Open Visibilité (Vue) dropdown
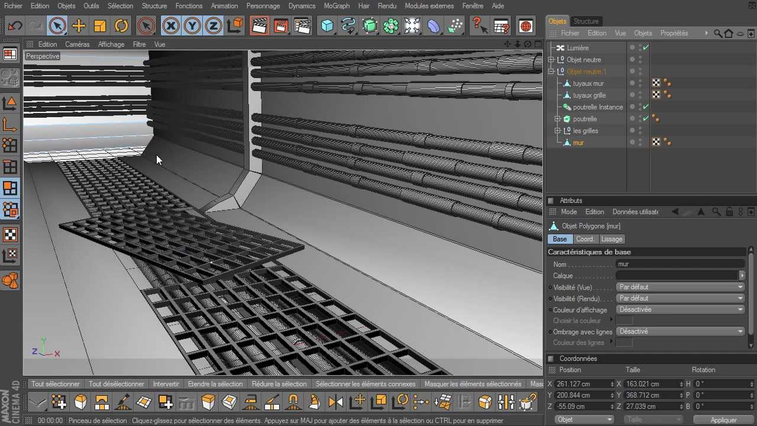This screenshot has height=426, width=757. (x=680, y=287)
